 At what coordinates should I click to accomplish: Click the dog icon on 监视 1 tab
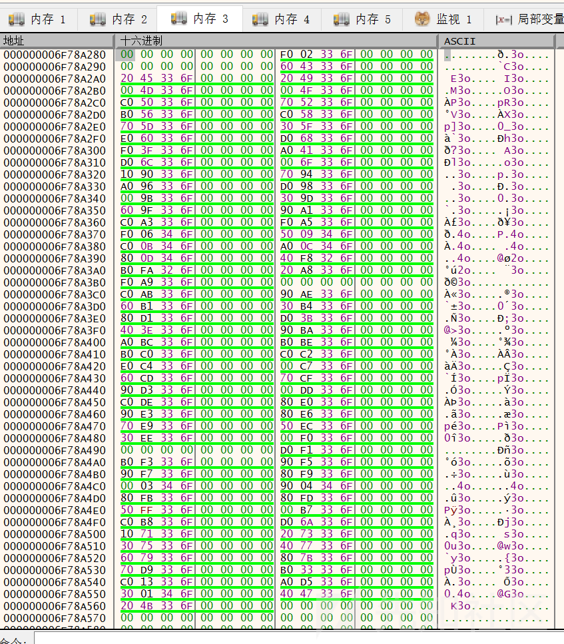[422, 19]
